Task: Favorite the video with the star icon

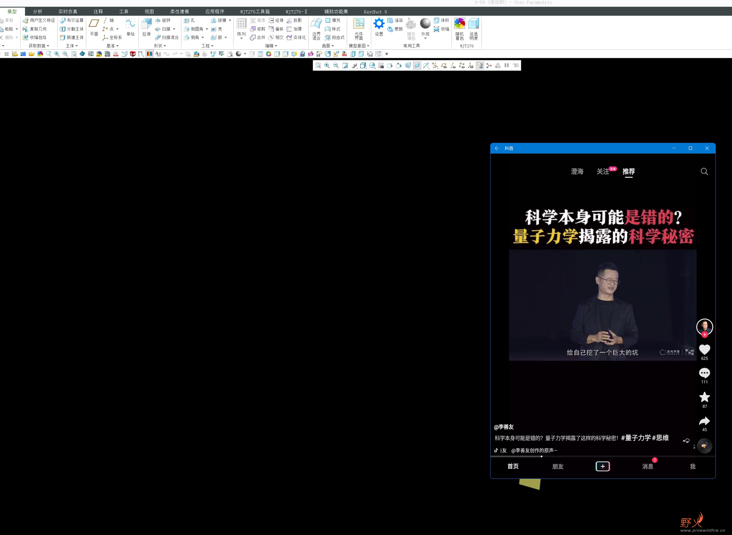Action: coord(704,397)
